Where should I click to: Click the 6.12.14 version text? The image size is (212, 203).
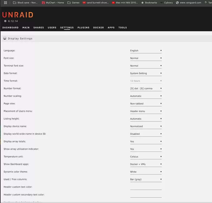click(13, 21)
